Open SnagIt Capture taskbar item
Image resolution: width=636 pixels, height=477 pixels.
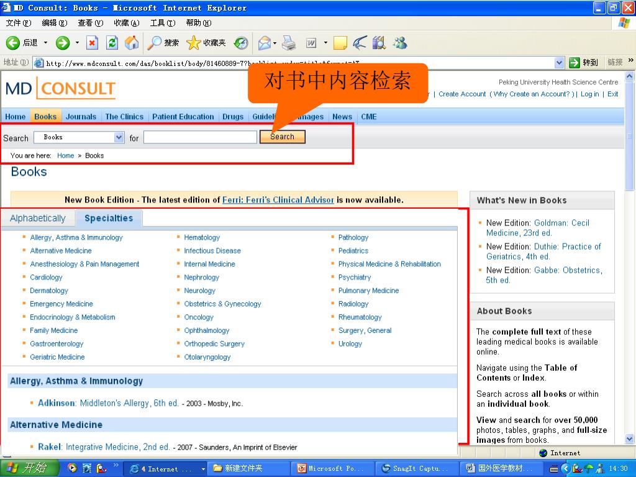click(416, 468)
